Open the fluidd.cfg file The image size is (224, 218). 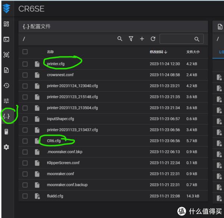[x=55, y=196]
